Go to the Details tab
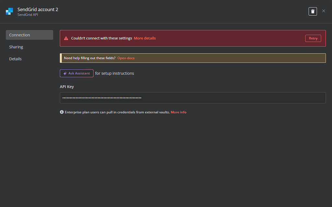 [x=16, y=59]
